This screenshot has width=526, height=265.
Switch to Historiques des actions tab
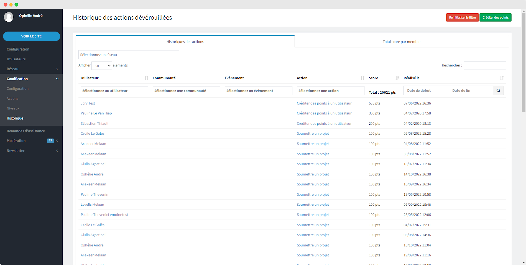(185, 42)
